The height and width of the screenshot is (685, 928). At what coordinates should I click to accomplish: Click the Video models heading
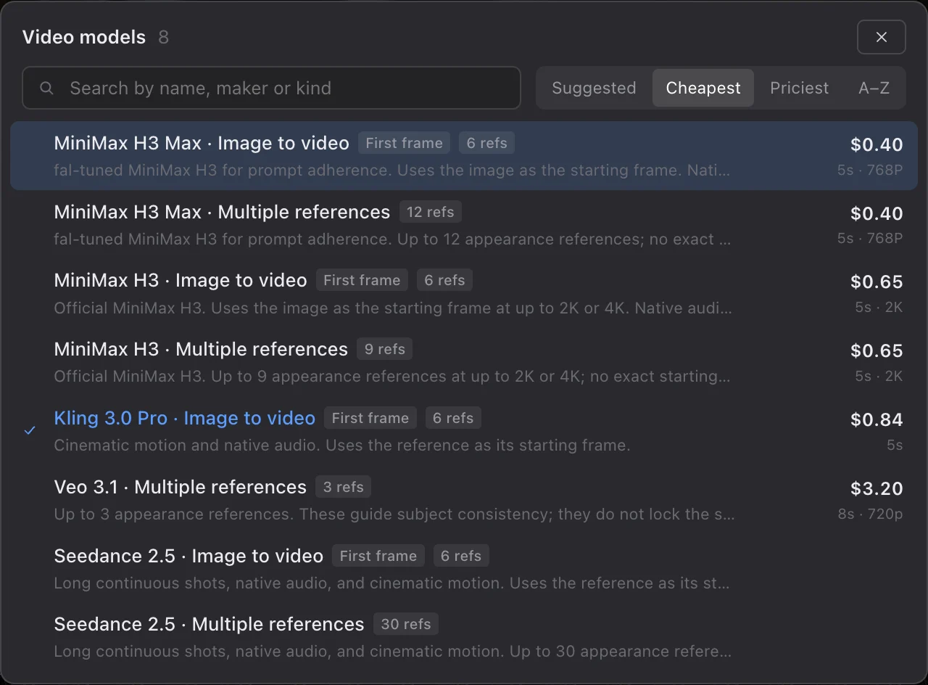[84, 37]
